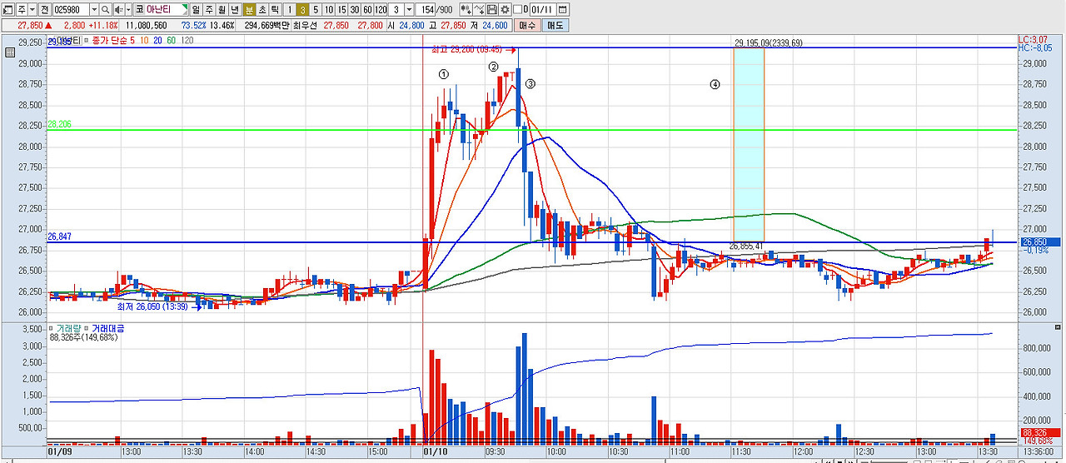Open chart settings gear icon
The height and width of the screenshot is (463, 1066).
click(x=505, y=10)
